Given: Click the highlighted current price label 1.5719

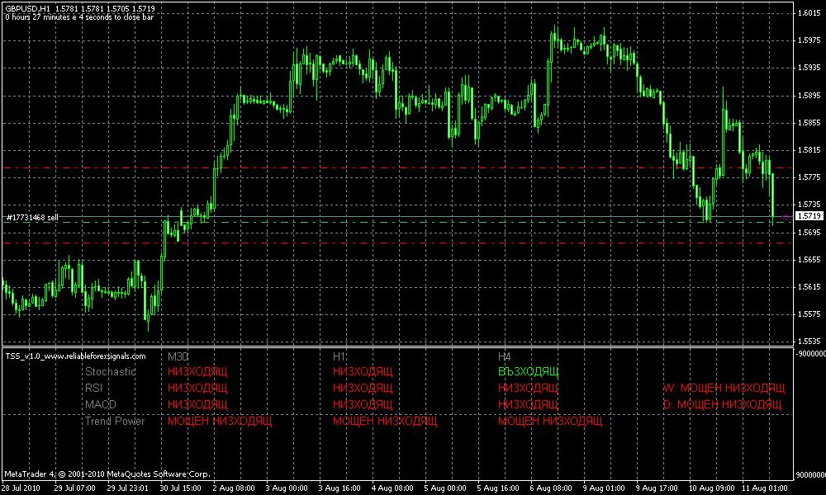Looking at the screenshot, I should [x=809, y=216].
